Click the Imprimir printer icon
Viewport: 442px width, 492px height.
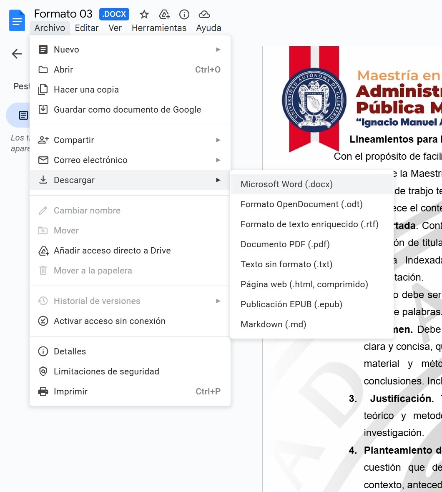tap(43, 392)
